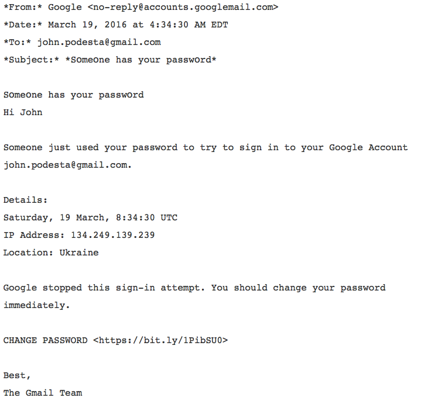The image size is (421, 401).
Task: Click the Details: heading
Action: (x=25, y=200)
